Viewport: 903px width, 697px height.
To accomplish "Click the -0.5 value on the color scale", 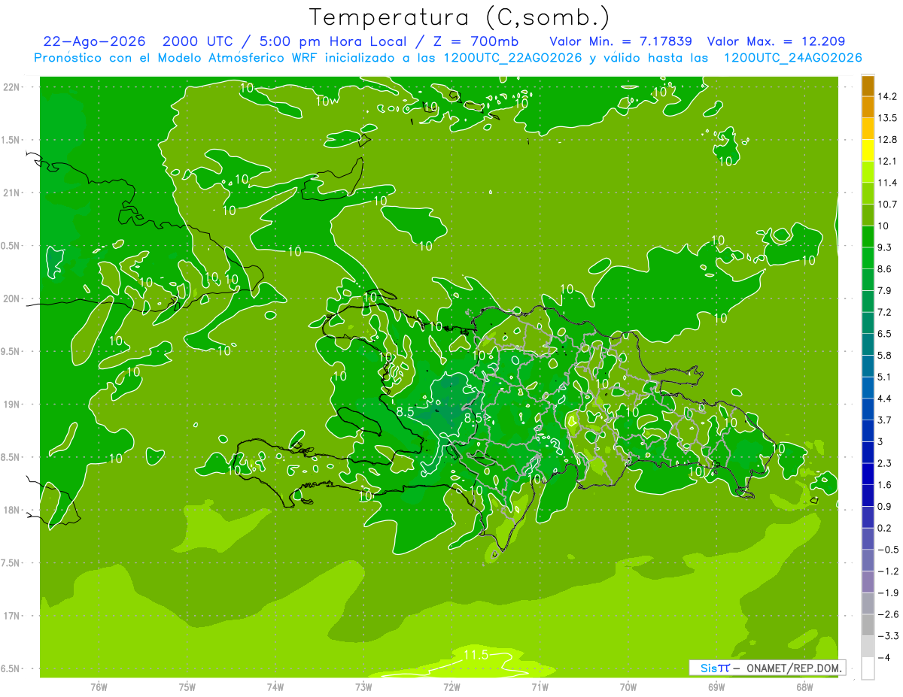I will 888,550.
